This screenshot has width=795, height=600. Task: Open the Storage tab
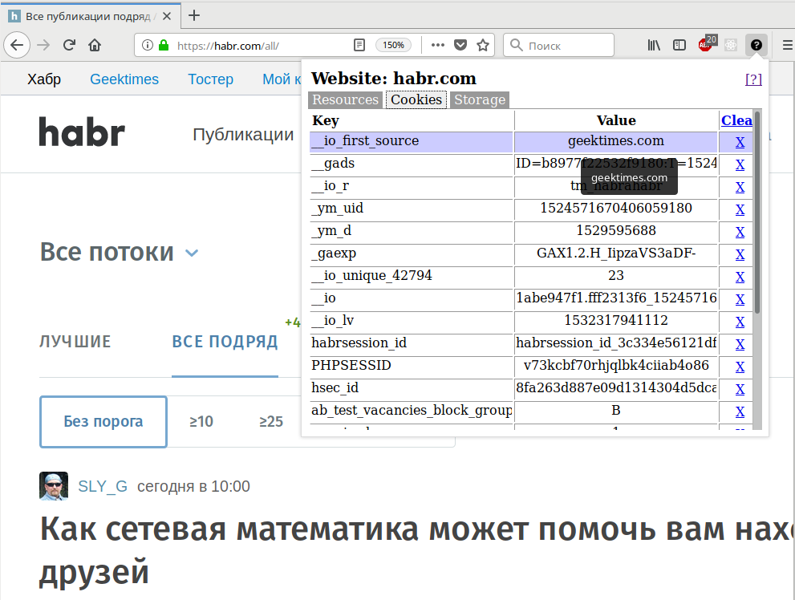click(480, 99)
